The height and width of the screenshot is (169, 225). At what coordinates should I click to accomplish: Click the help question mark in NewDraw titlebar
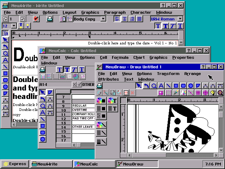pos(203,67)
